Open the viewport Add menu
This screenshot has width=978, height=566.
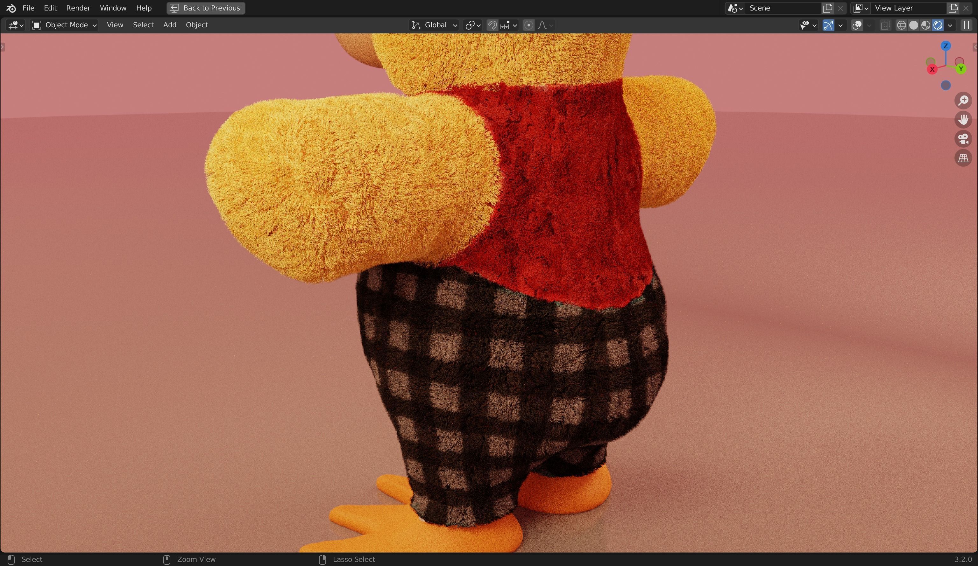click(170, 25)
